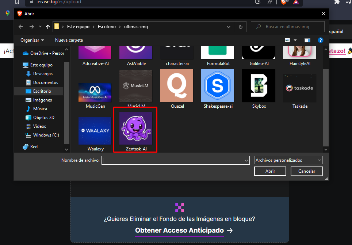The image size is (352, 245).
Task: Open the Organizar menu
Action: [32, 40]
